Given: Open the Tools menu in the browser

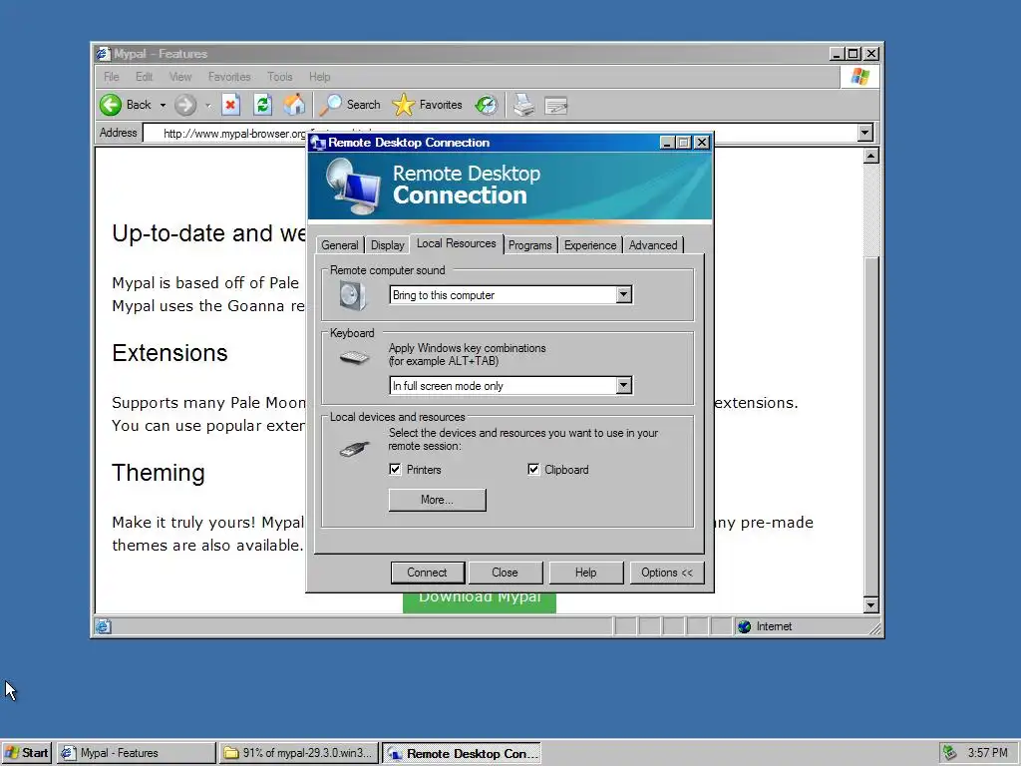Looking at the screenshot, I should tap(280, 77).
